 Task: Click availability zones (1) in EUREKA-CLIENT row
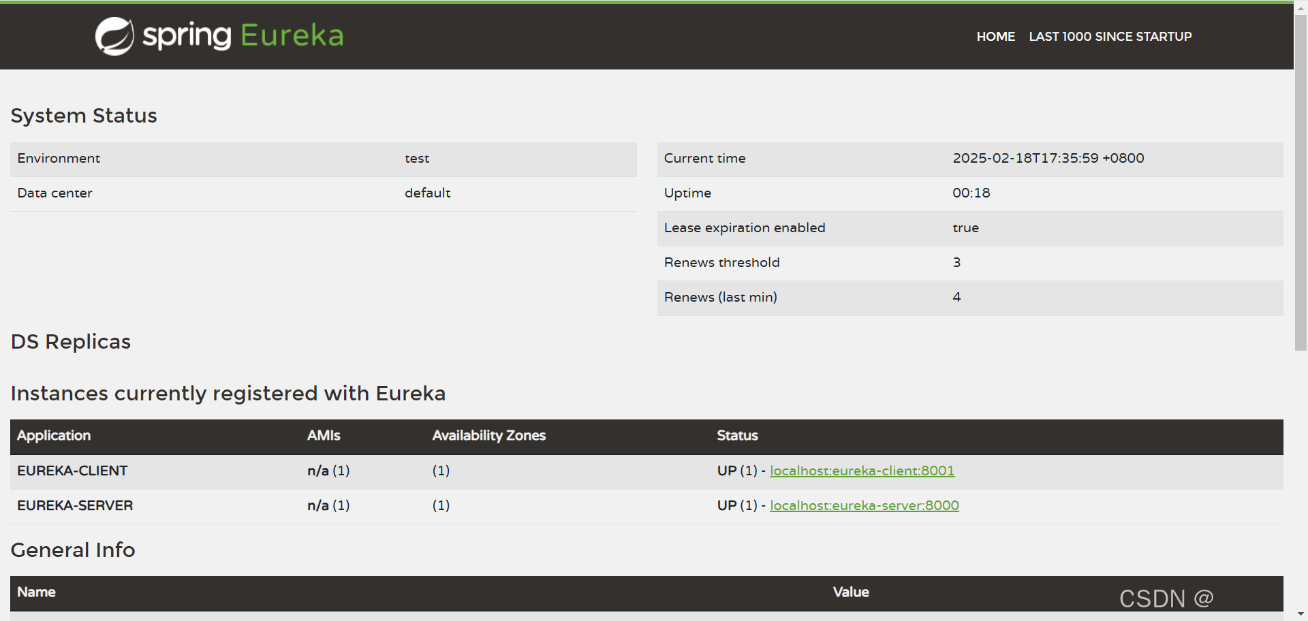pyautogui.click(x=441, y=471)
